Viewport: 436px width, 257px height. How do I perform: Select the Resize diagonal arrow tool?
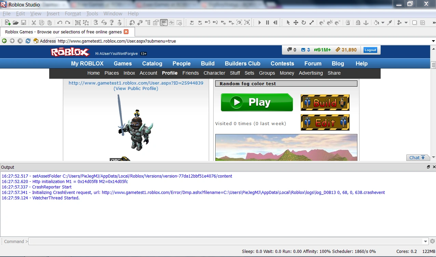point(312,22)
